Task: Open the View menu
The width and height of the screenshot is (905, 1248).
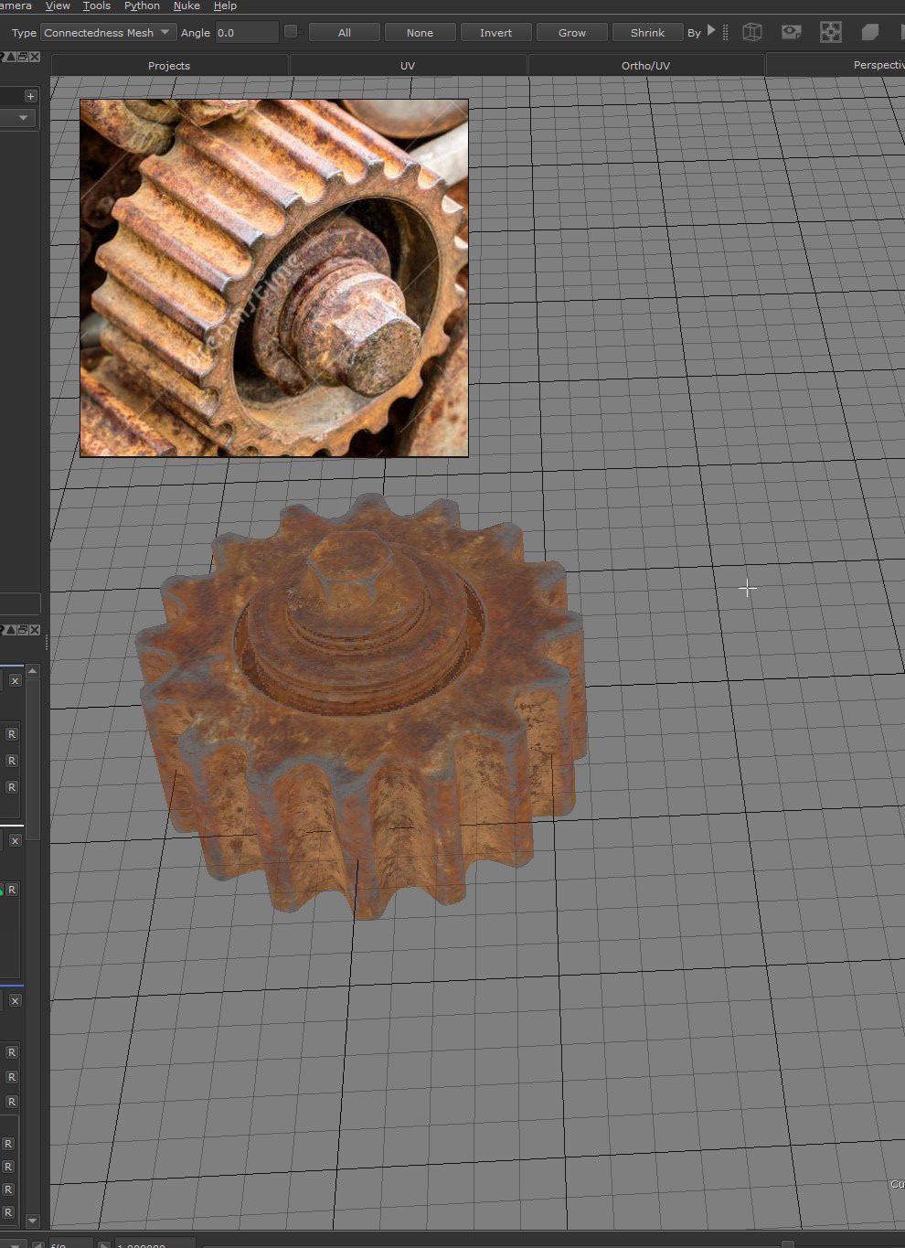Action: tap(58, 5)
